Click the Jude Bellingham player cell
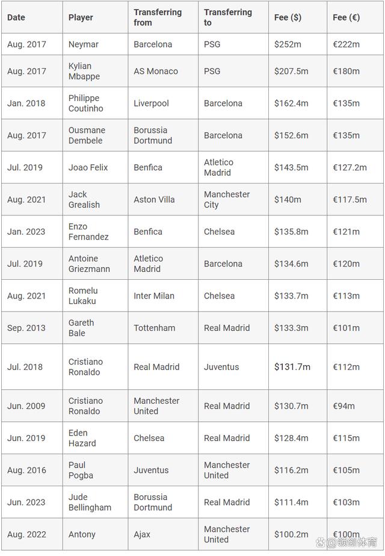This screenshot has height=556, width=385. click(90, 502)
